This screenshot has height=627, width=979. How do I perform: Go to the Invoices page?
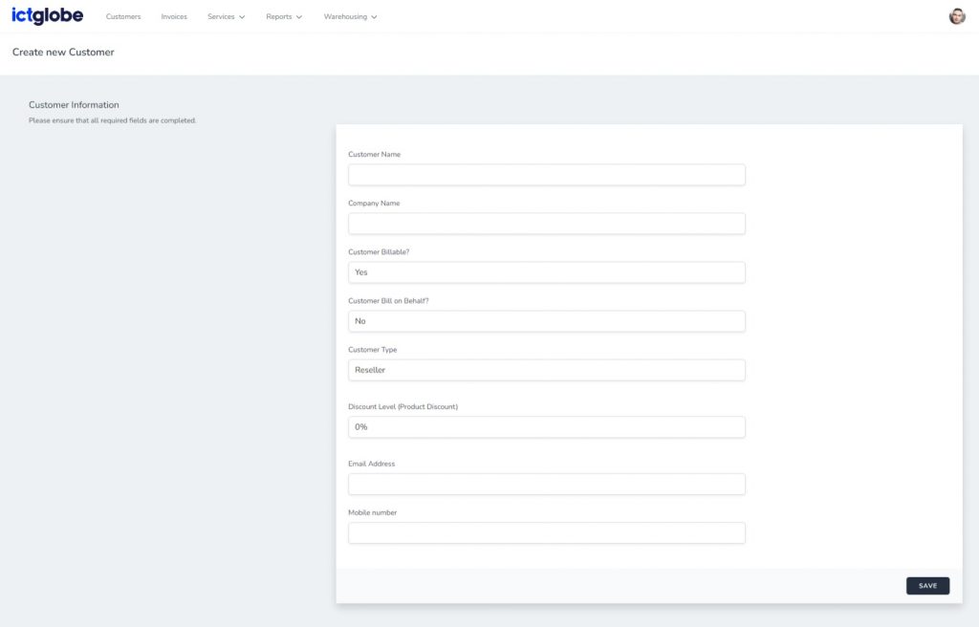(x=174, y=17)
